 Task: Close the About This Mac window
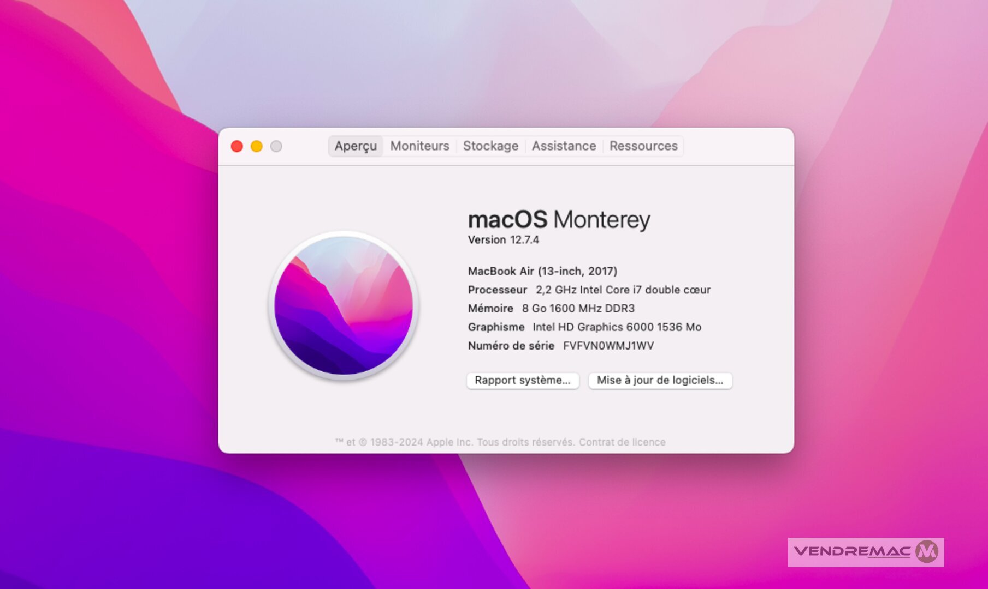coord(237,146)
